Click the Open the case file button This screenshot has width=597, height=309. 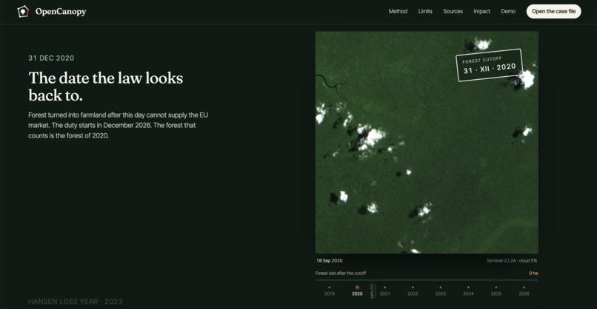pos(553,11)
